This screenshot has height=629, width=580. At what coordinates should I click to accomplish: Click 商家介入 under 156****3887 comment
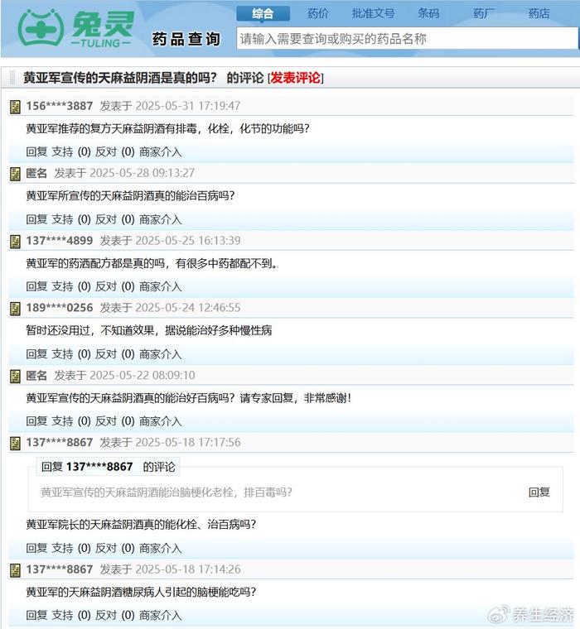coord(160,152)
